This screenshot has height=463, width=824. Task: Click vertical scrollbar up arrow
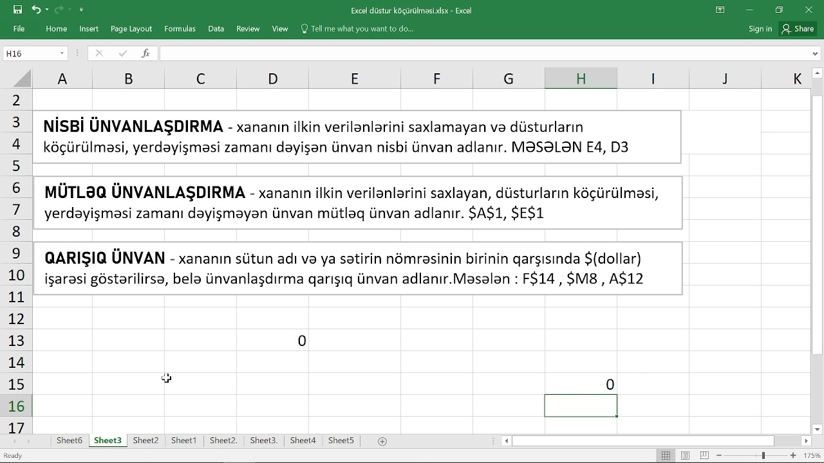coord(818,74)
